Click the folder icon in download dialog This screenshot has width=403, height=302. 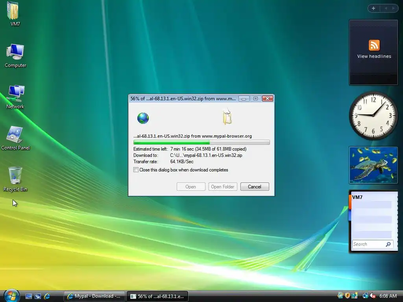227,117
